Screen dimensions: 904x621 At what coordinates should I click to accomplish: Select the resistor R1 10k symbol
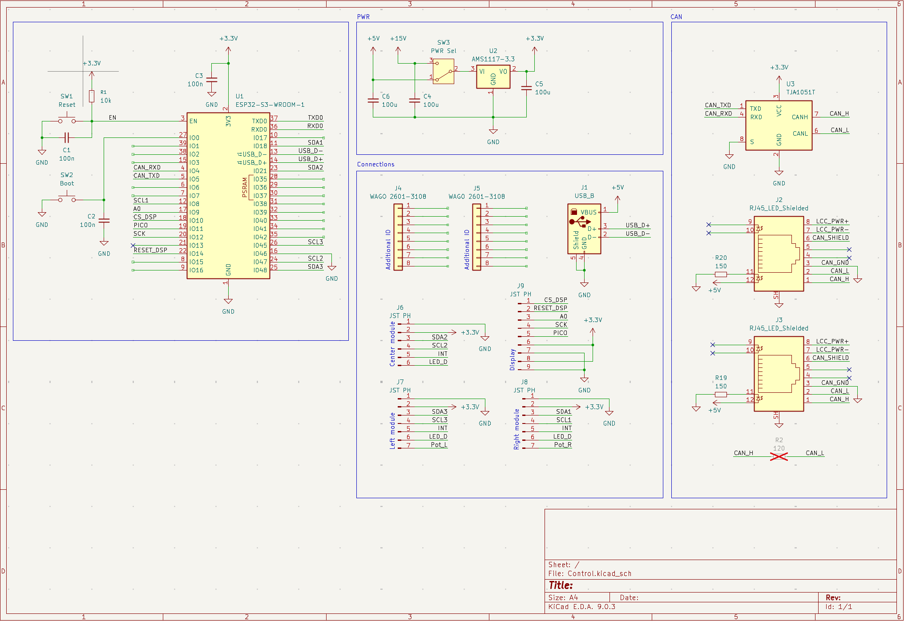pyautogui.click(x=92, y=97)
